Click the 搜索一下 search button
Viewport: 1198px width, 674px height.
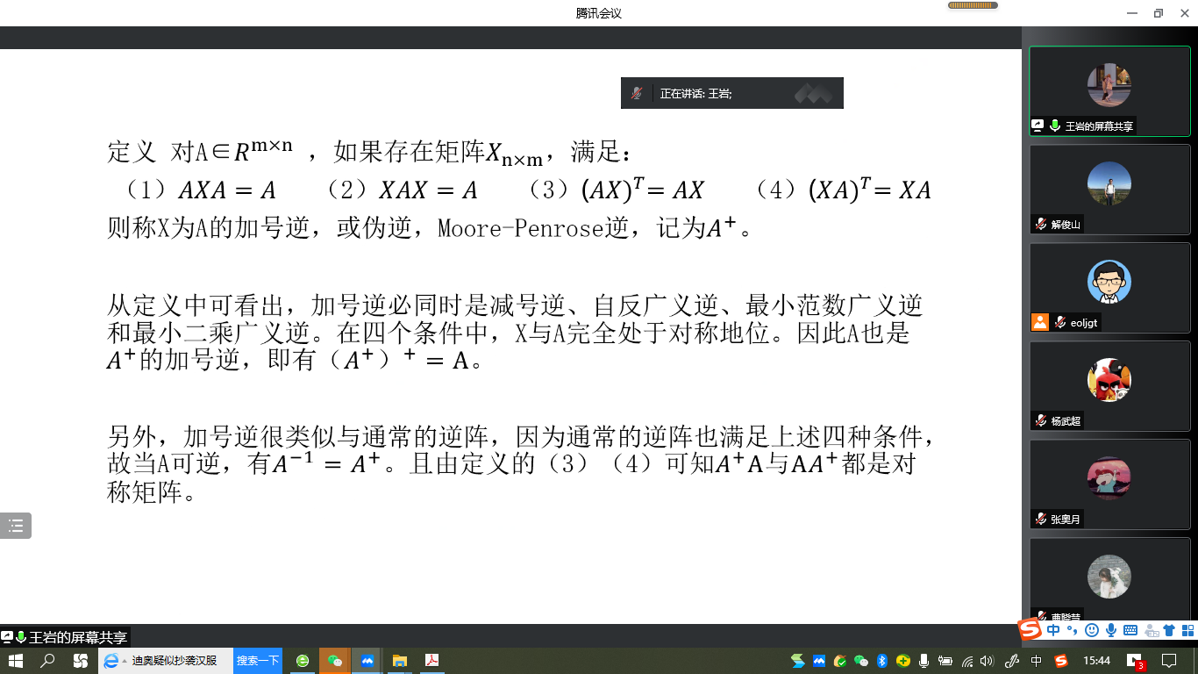click(x=258, y=661)
